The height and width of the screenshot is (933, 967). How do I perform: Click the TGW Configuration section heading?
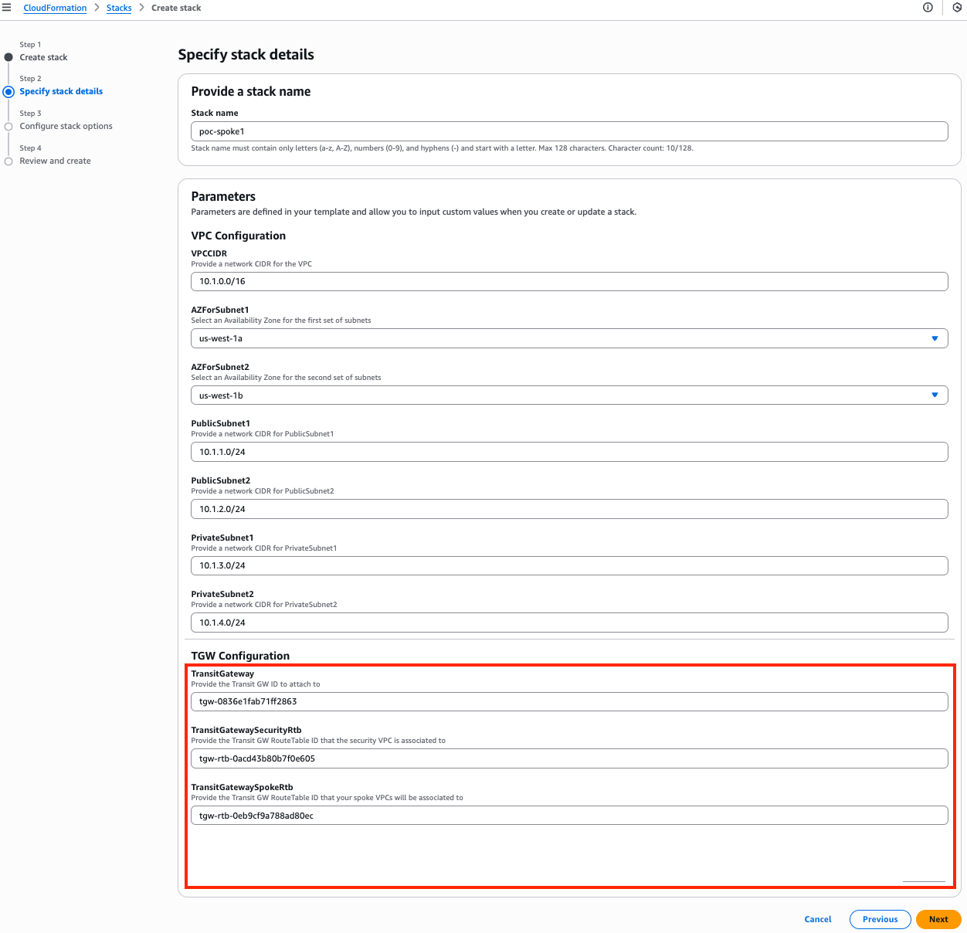coord(240,656)
